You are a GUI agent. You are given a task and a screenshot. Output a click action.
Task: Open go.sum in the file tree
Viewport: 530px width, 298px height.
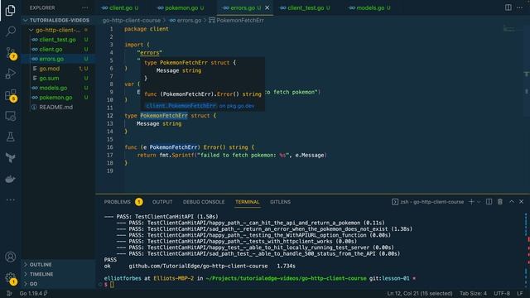click(58, 78)
